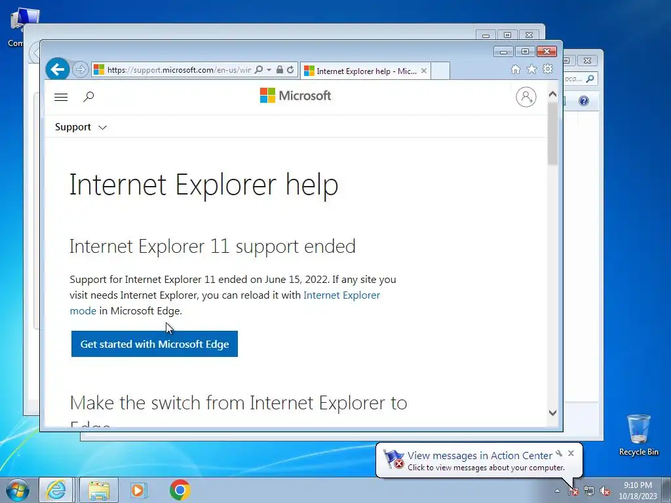Click Internet Explorer taskbar icon
671x503 pixels.
click(56, 490)
